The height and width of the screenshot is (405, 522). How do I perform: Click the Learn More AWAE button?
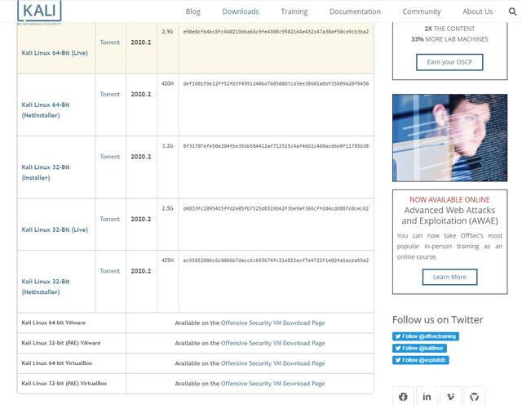pyautogui.click(x=449, y=277)
